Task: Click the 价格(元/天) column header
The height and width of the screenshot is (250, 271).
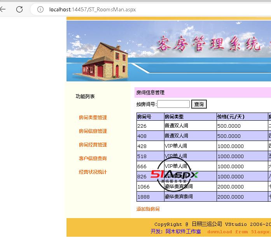Action: [231, 116]
